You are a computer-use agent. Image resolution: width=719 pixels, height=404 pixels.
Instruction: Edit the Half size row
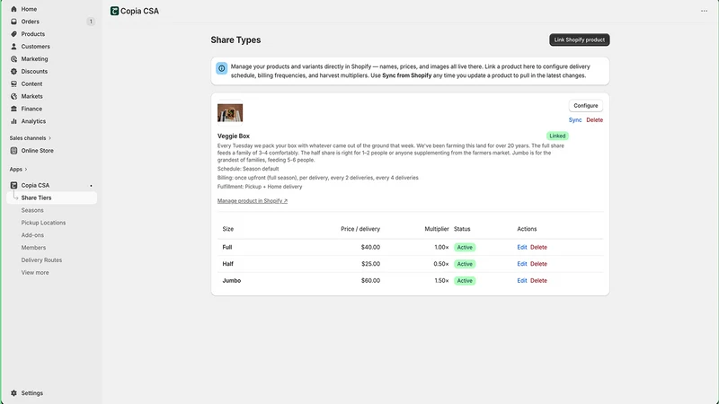[522, 264]
